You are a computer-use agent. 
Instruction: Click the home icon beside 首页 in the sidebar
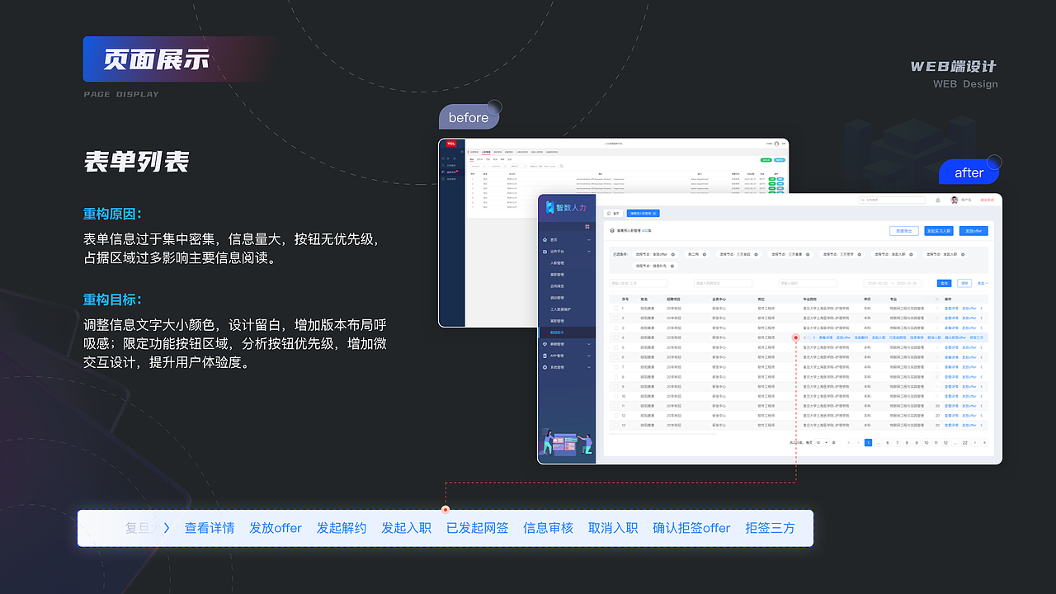(x=544, y=240)
